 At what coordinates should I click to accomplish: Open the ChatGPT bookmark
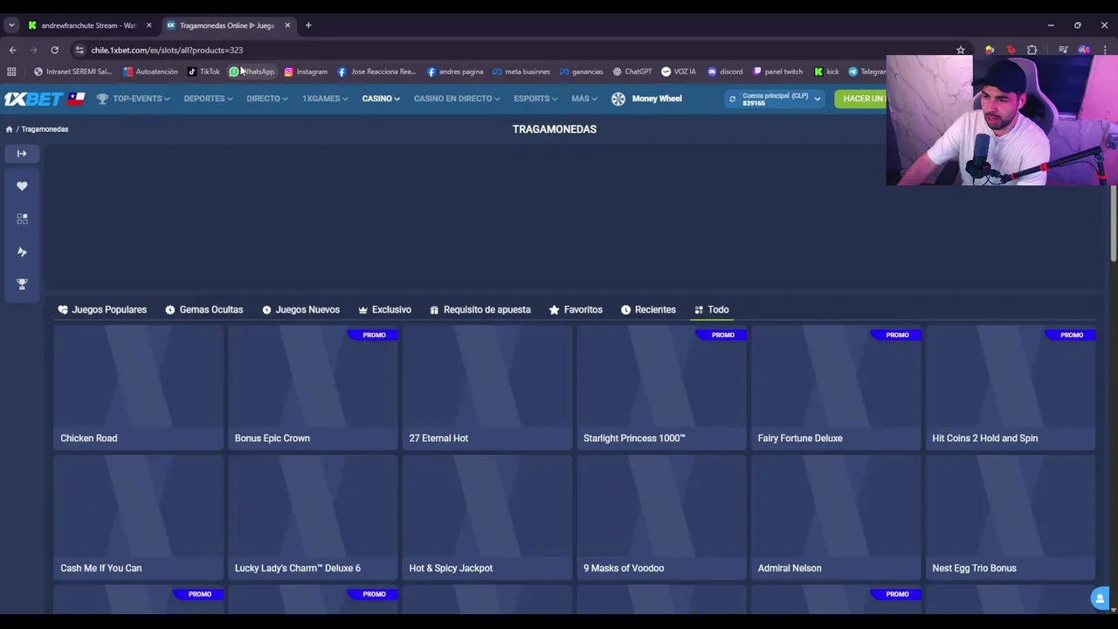point(632,72)
